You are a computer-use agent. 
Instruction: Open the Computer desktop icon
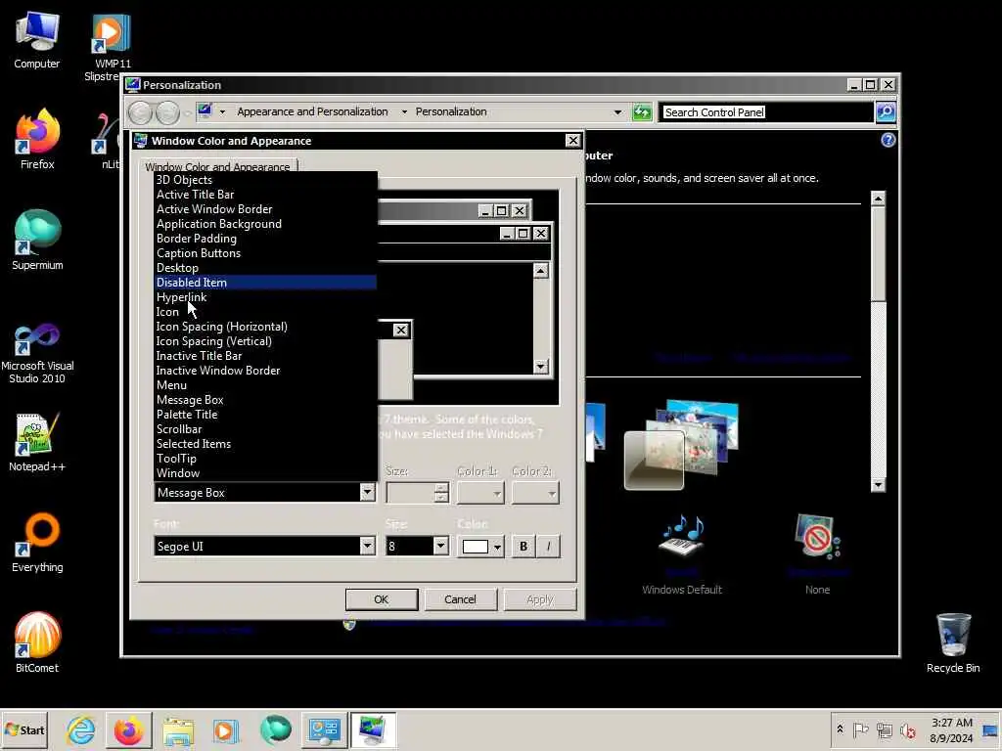37,39
